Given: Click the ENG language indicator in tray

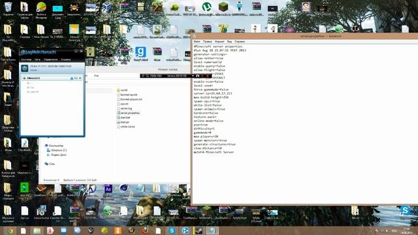Looking at the screenshot, I should coord(394,230).
